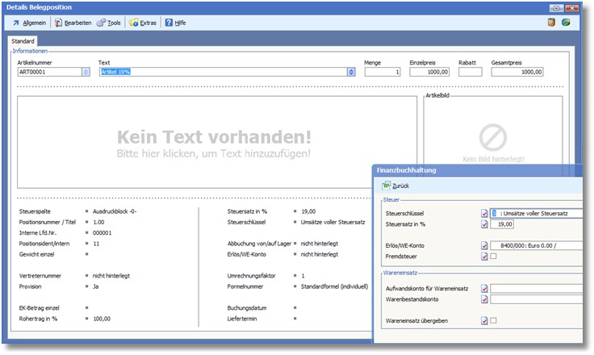Click the Menge input field
Image resolution: width=594 pixels, height=355 pixels.
coord(383,72)
